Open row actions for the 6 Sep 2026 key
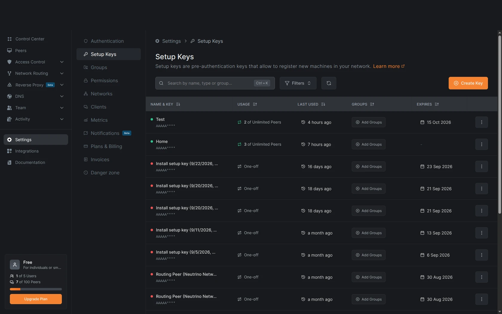The image size is (502, 314). (481, 255)
